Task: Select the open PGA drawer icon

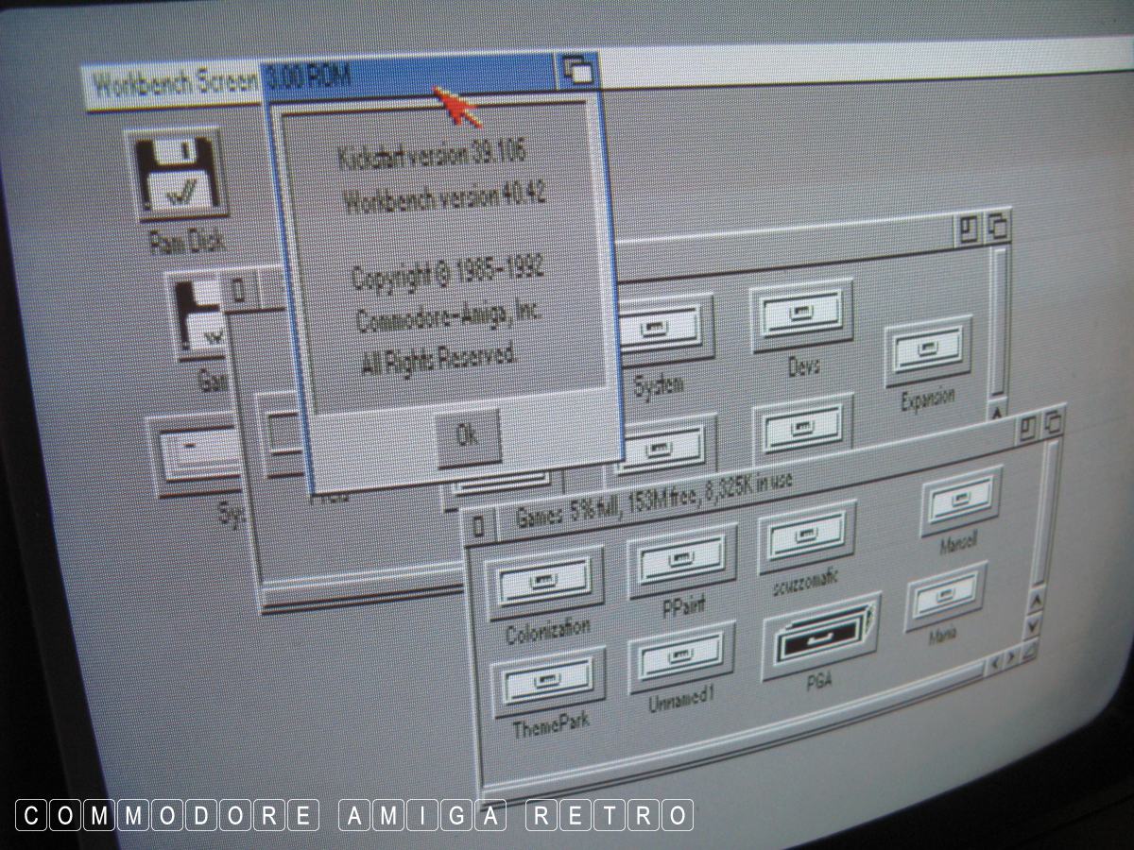Action: [x=818, y=640]
